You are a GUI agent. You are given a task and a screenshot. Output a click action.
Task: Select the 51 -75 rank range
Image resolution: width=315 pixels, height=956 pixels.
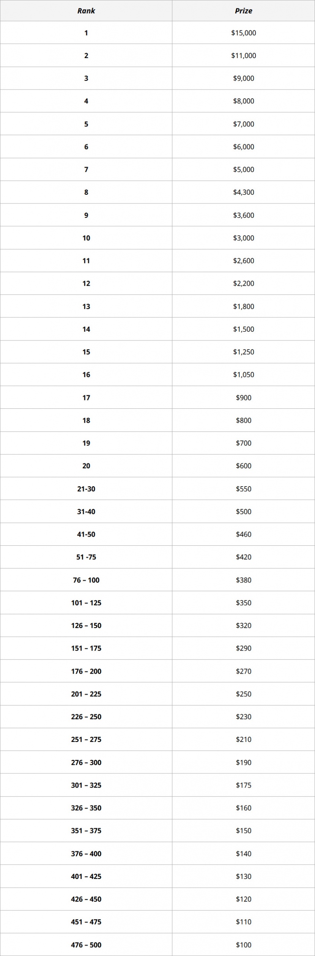pos(86,557)
